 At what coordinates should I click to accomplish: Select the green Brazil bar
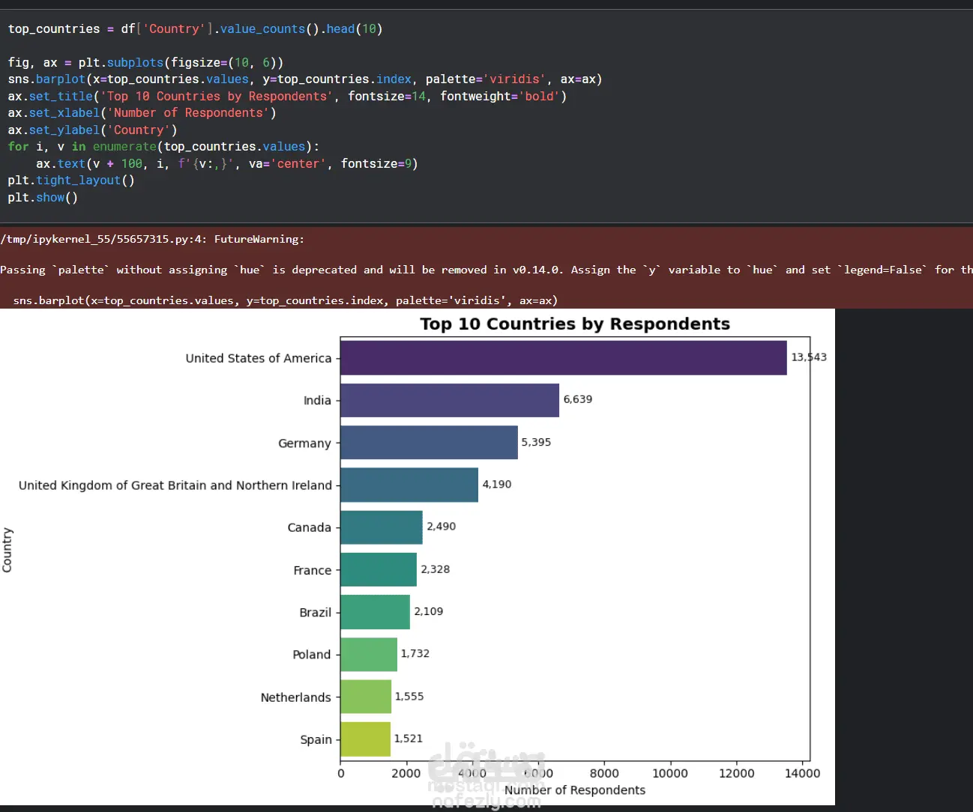(x=376, y=612)
